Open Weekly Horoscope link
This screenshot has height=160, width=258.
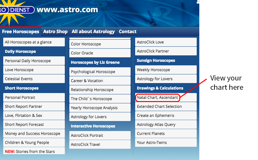click(x=166, y=70)
